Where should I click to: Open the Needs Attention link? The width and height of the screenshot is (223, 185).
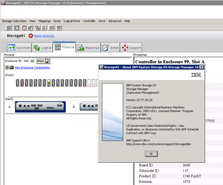(44, 36)
